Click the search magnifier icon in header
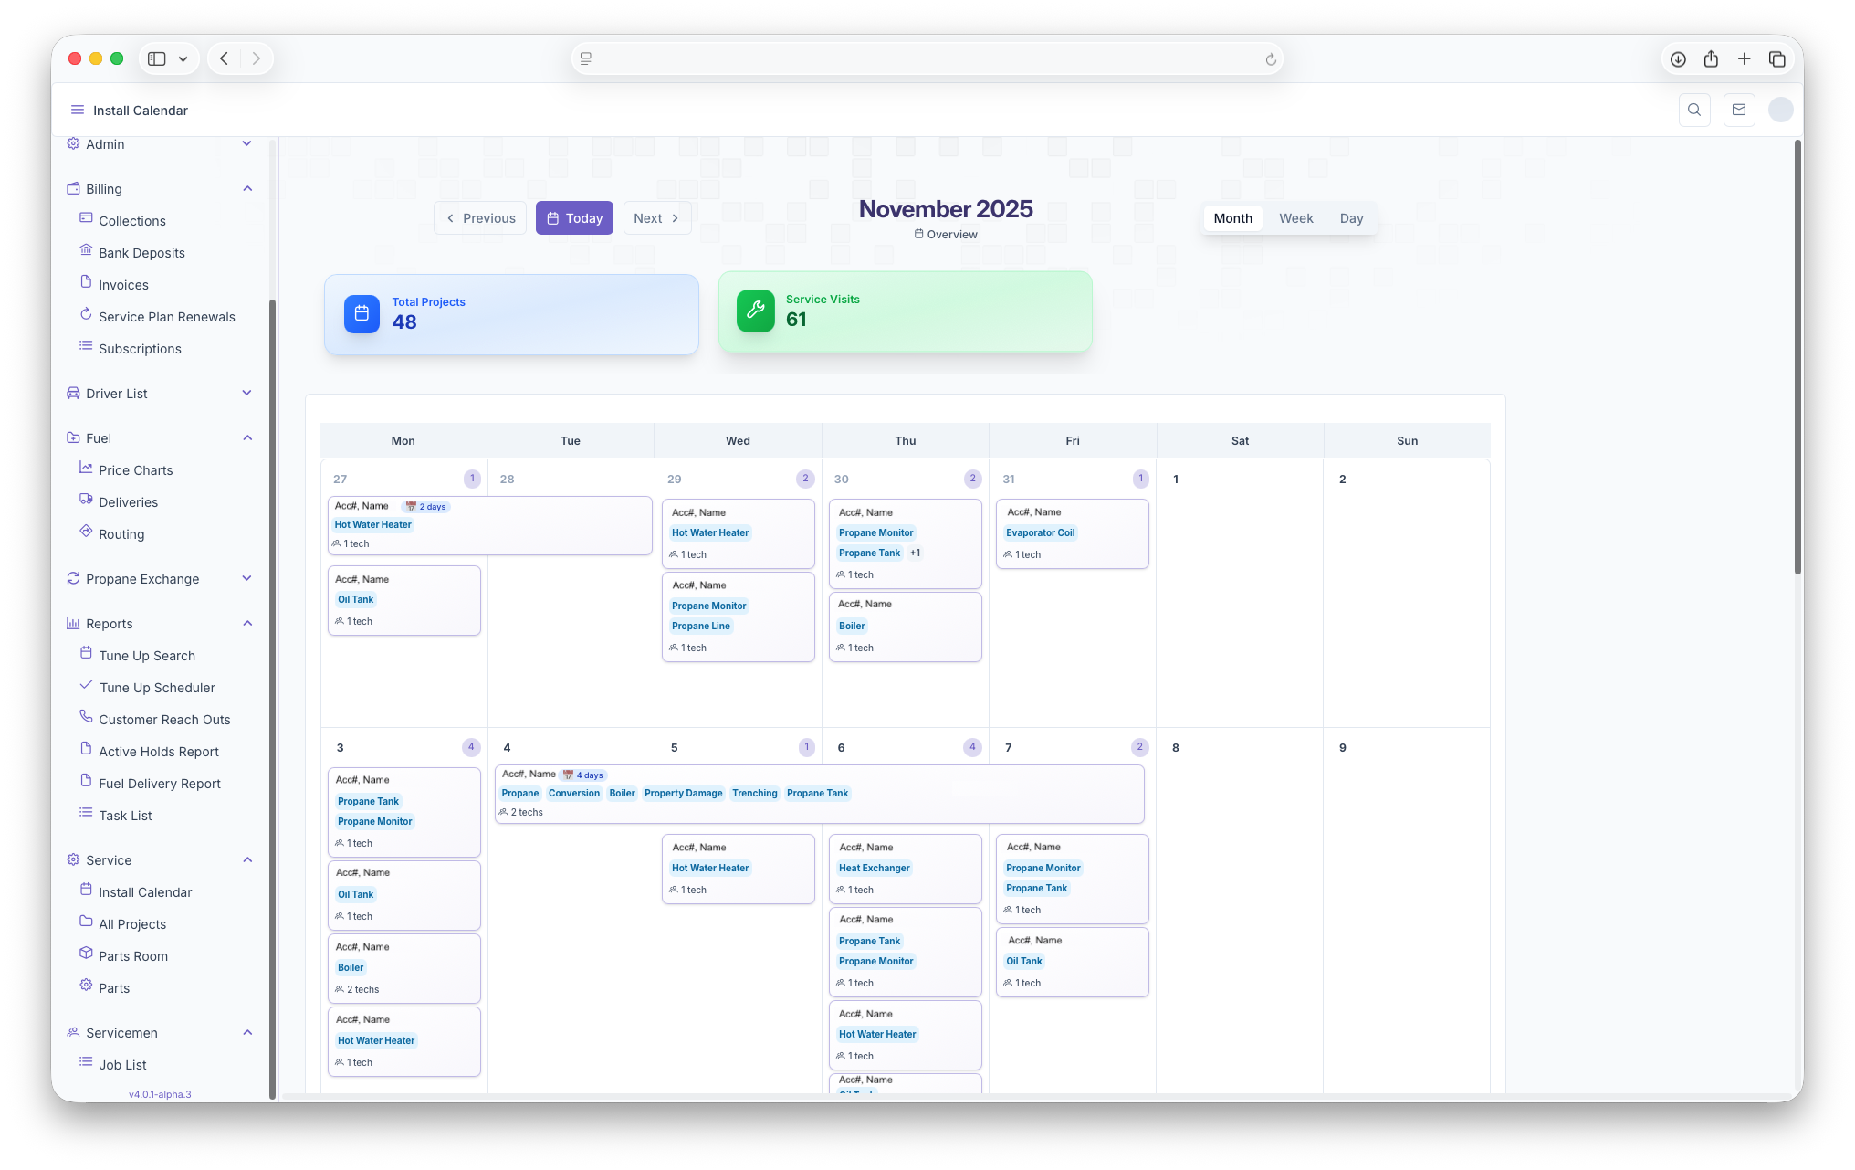 (1694, 110)
